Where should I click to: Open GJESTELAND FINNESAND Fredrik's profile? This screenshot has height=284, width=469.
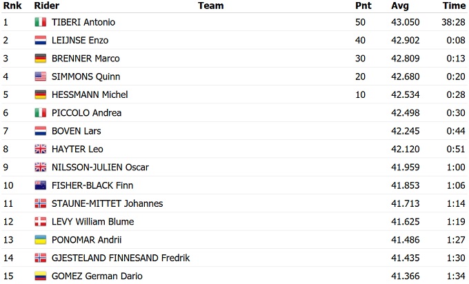(121, 258)
